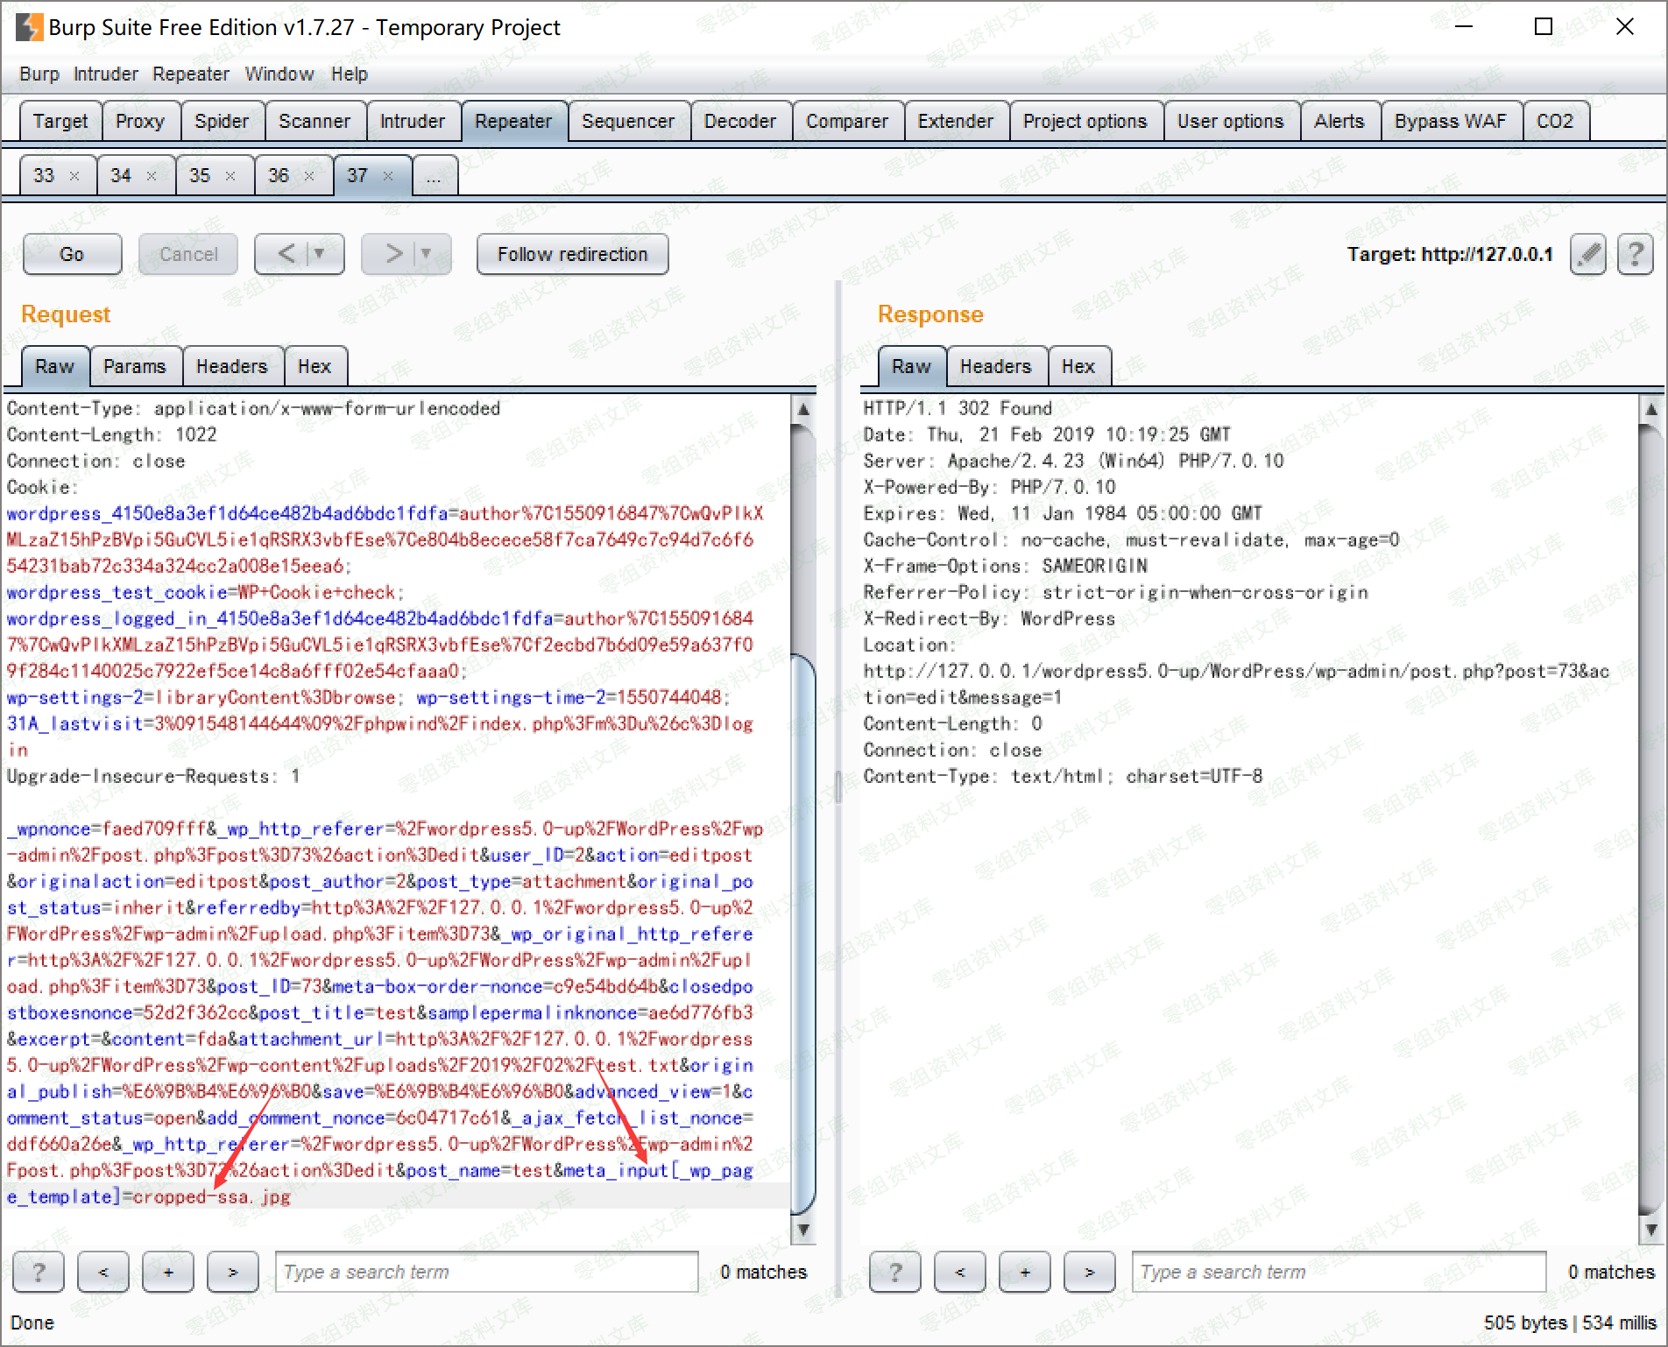Close Repeater tab 33
Screen dimensions: 1668x1347
coord(74,176)
